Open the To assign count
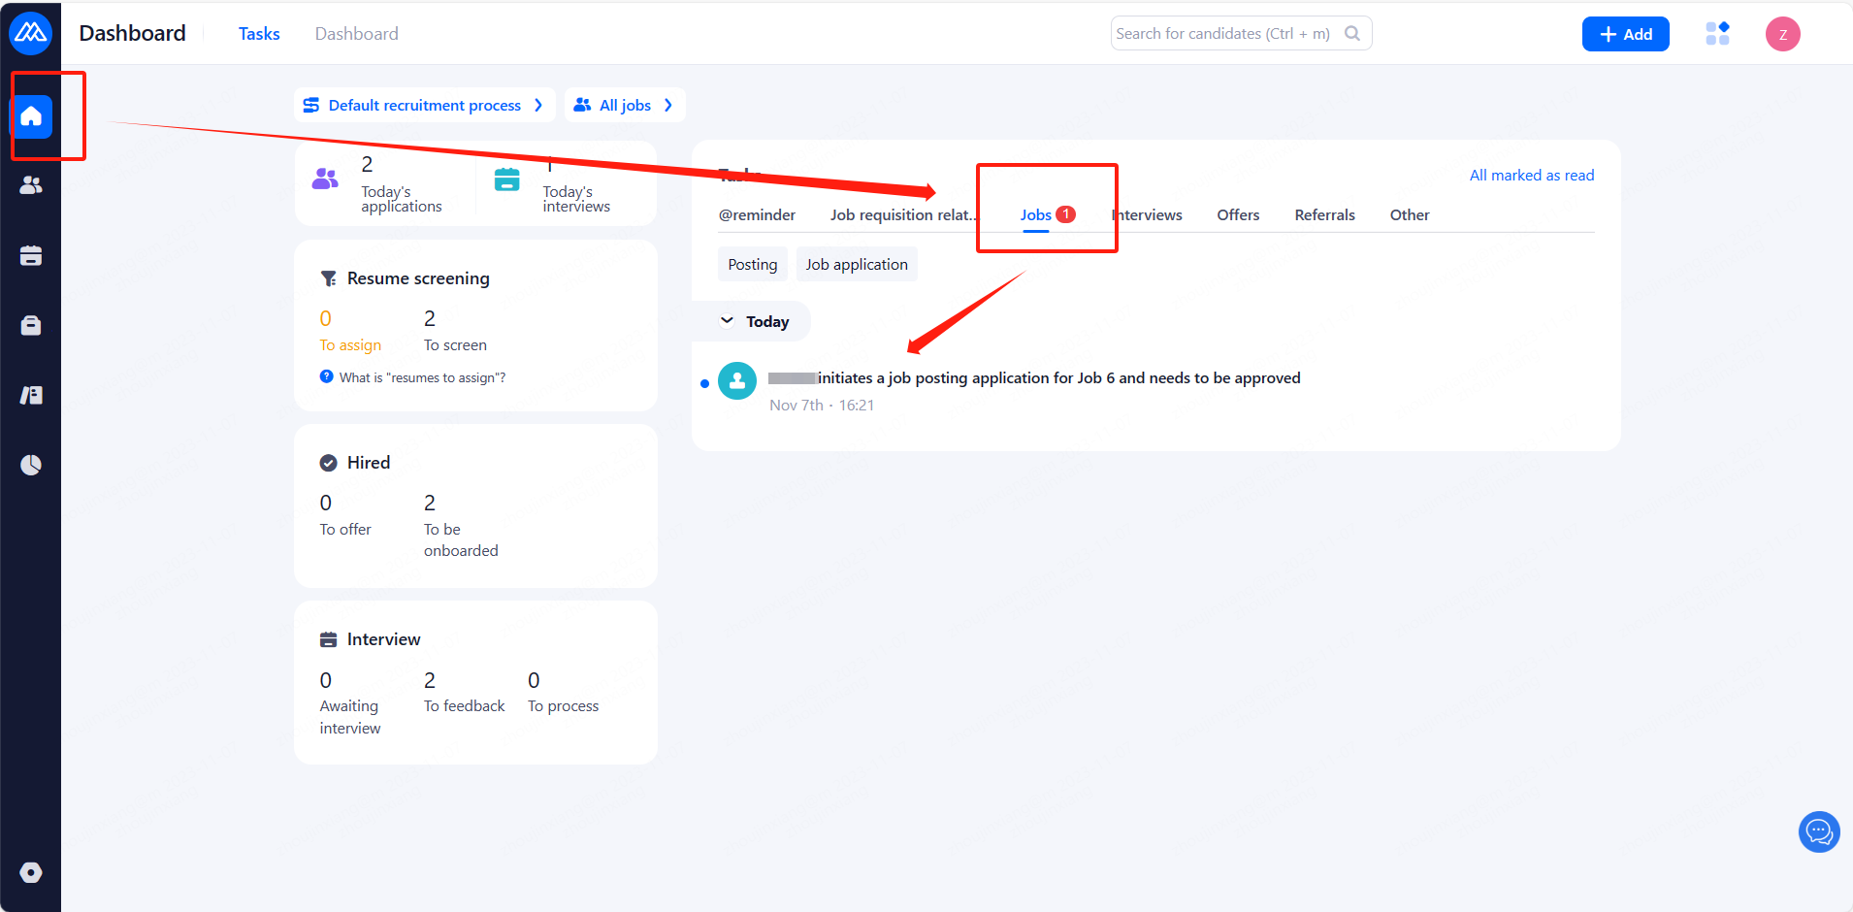 pos(350,330)
